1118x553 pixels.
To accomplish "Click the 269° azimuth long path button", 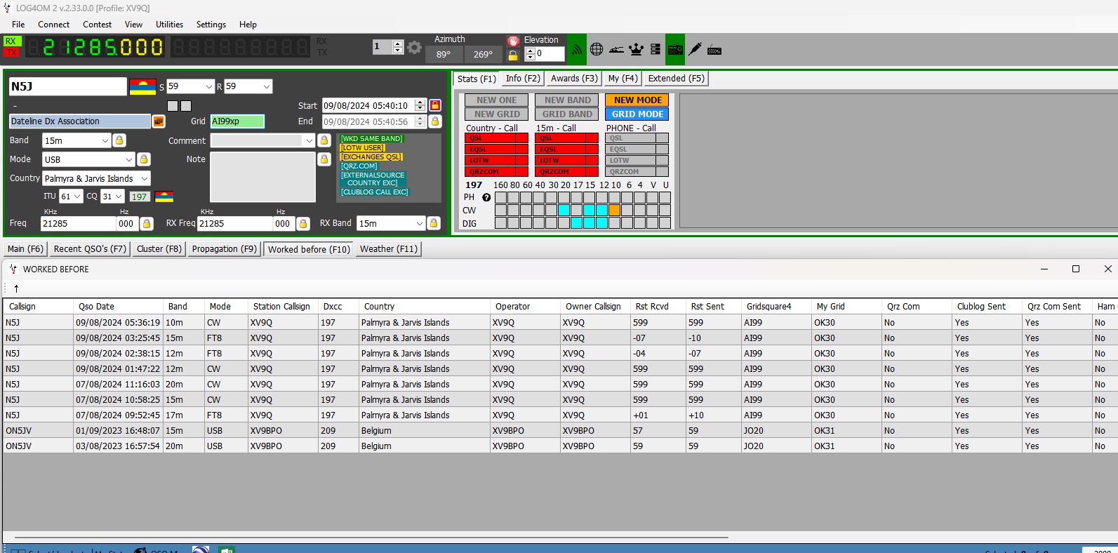I will [483, 54].
